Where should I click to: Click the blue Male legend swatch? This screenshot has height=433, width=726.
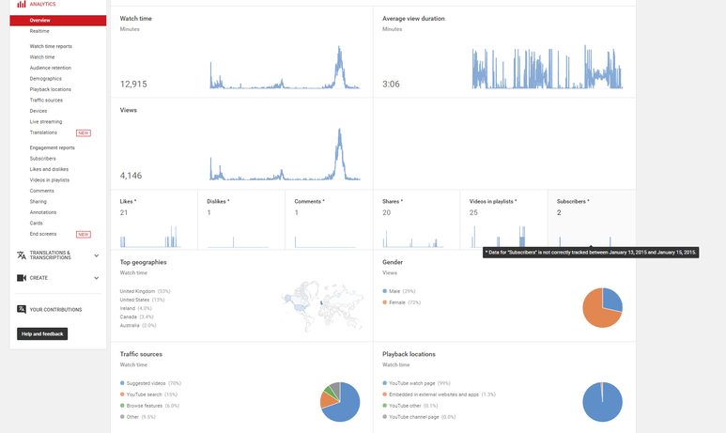385,291
